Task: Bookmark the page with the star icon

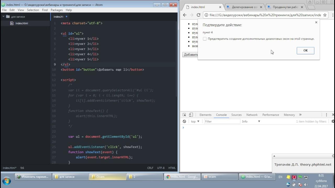Action: click(325, 15)
